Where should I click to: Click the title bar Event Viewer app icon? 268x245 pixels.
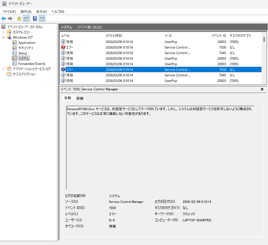(4, 4)
